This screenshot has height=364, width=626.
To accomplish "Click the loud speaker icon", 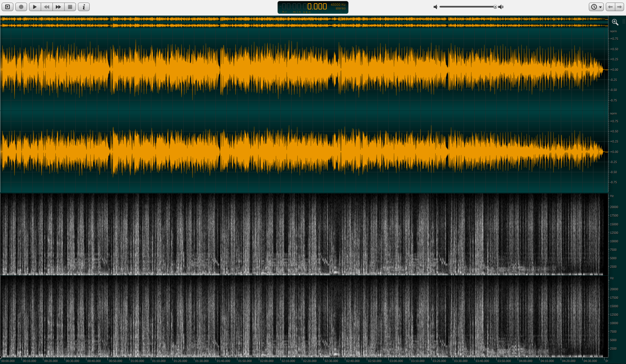I will pos(501,7).
